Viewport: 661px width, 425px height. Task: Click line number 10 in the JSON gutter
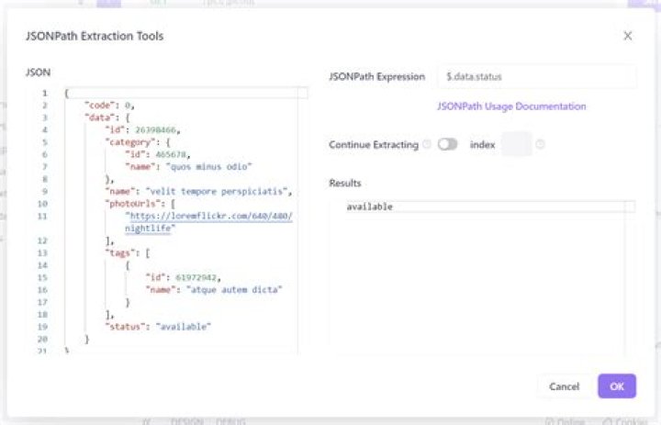[x=42, y=204]
